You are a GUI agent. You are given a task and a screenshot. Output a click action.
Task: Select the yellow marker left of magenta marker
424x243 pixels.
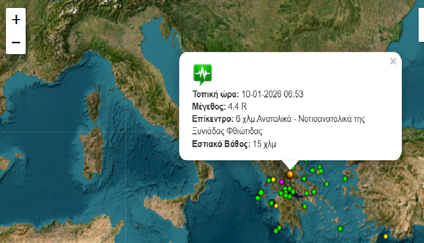[273, 180]
